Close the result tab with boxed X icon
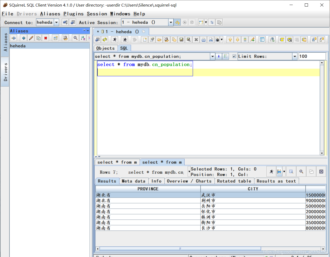330x257 pixels. (x=321, y=172)
